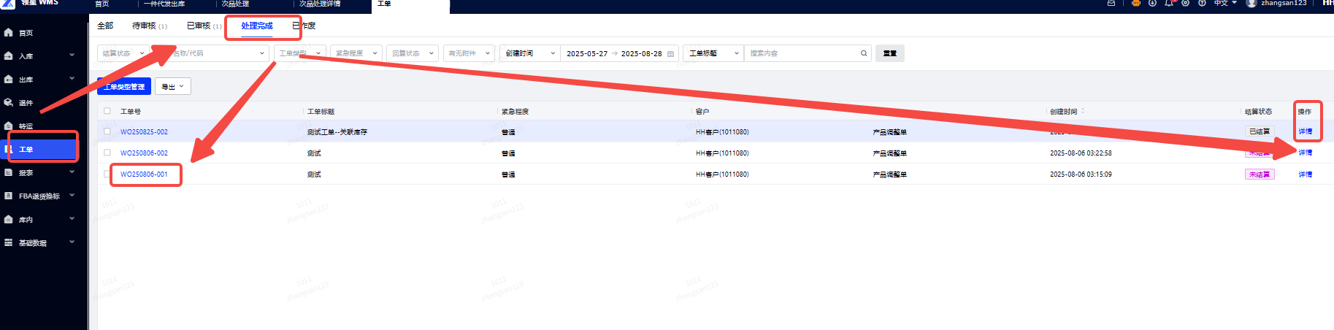Click the 基础数据 base data sidebar icon
Image resolution: width=1334 pixels, height=330 pixels.
pyautogui.click(x=9, y=243)
